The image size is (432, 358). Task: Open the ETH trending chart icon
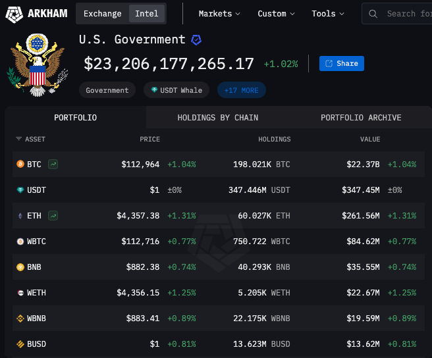click(x=53, y=216)
